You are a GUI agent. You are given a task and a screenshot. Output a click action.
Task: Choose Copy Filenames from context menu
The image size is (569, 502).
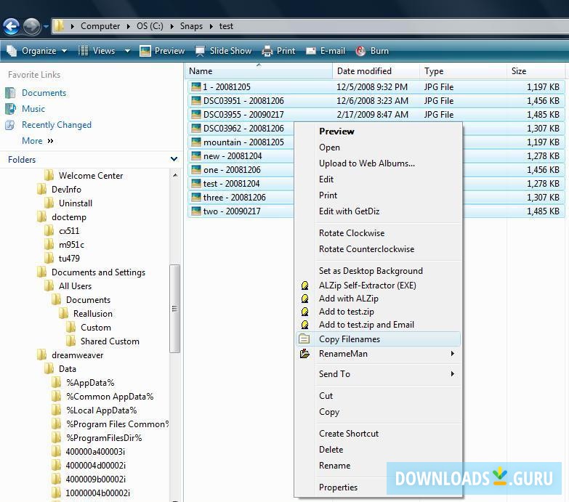350,339
